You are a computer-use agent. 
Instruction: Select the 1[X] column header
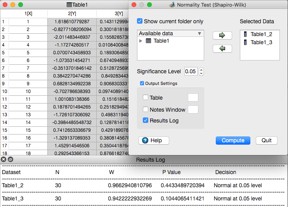(28, 14)
